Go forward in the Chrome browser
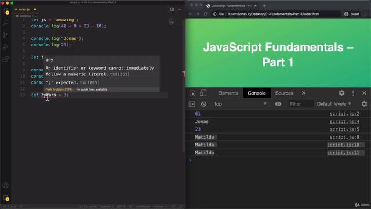Screen dimensions: 371x209 [x=198, y=14]
